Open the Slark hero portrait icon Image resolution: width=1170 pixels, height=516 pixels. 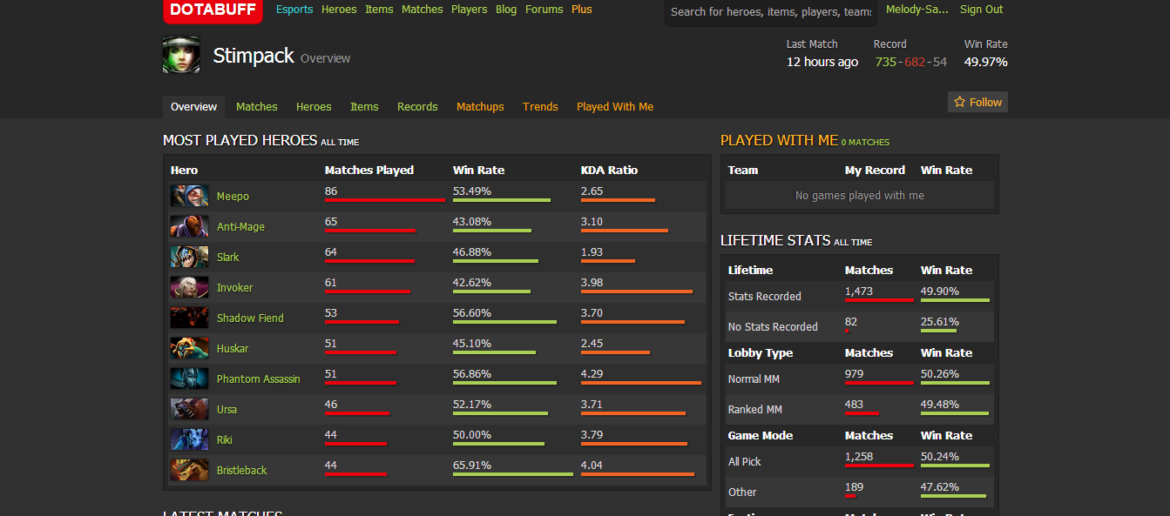click(x=189, y=257)
